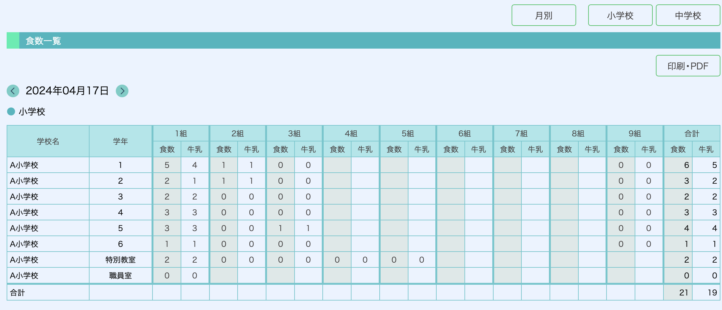Click the grand total 牛乳 value 19
Image resolution: width=722 pixels, height=310 pixels.
point(712,293)
